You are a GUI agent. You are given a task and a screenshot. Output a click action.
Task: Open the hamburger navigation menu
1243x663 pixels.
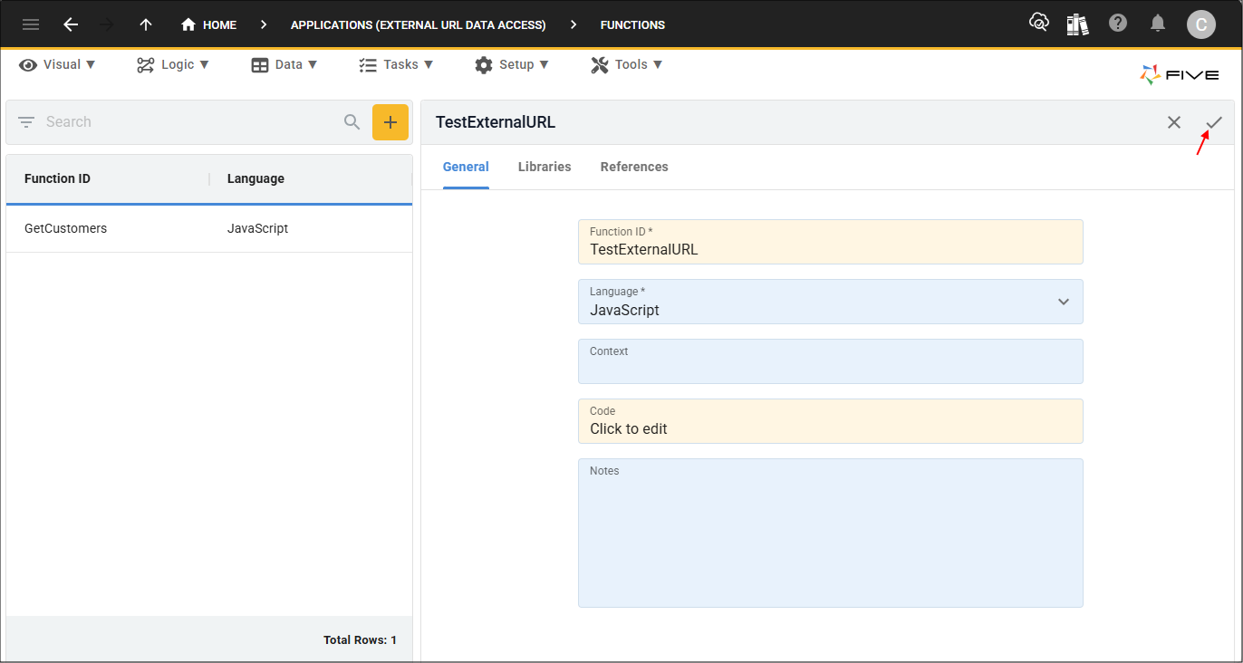[30, 24]
